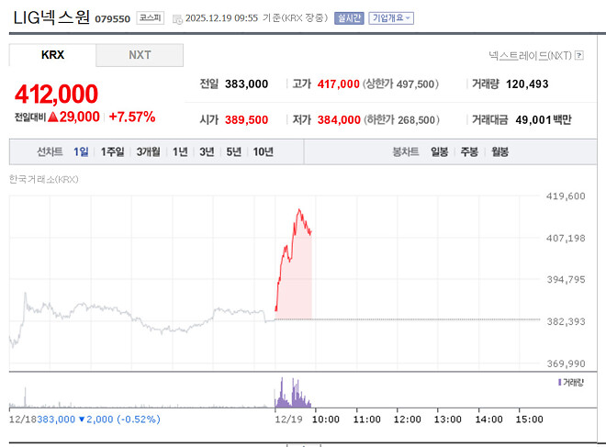The width and height of the screenshot is (606, 447).
Task: Click the current price 412,000
Action: tap(56, 94)
